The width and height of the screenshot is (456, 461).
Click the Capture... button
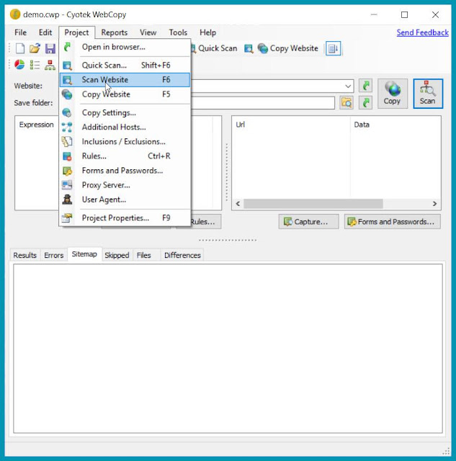[308, 222]
